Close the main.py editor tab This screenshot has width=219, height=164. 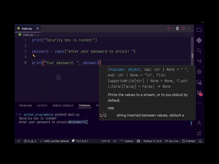38,28
